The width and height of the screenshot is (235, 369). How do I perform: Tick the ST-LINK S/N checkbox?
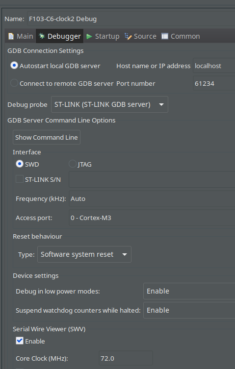tap(20, 179)
